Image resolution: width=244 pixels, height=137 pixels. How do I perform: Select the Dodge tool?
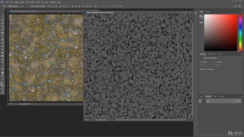(2, 56)
